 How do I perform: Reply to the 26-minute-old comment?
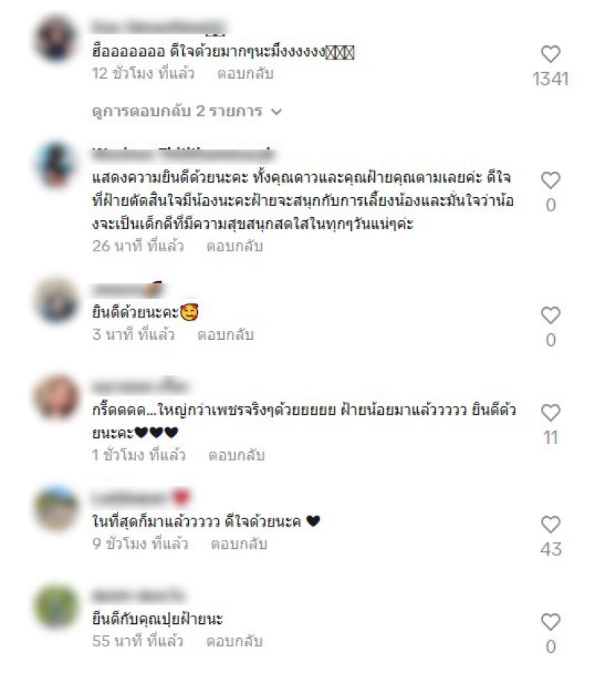tap(234, 246)
